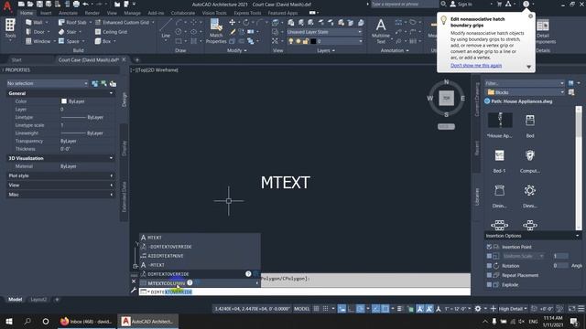Open the workspace switching gear icon

pos(478,309)
